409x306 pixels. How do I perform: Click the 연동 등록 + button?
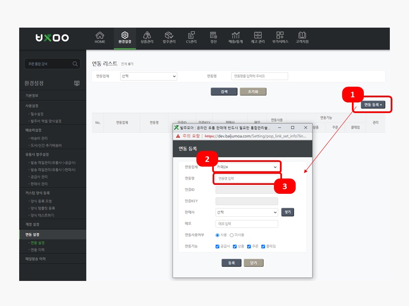pyautogui.click(x=373, y=105)
